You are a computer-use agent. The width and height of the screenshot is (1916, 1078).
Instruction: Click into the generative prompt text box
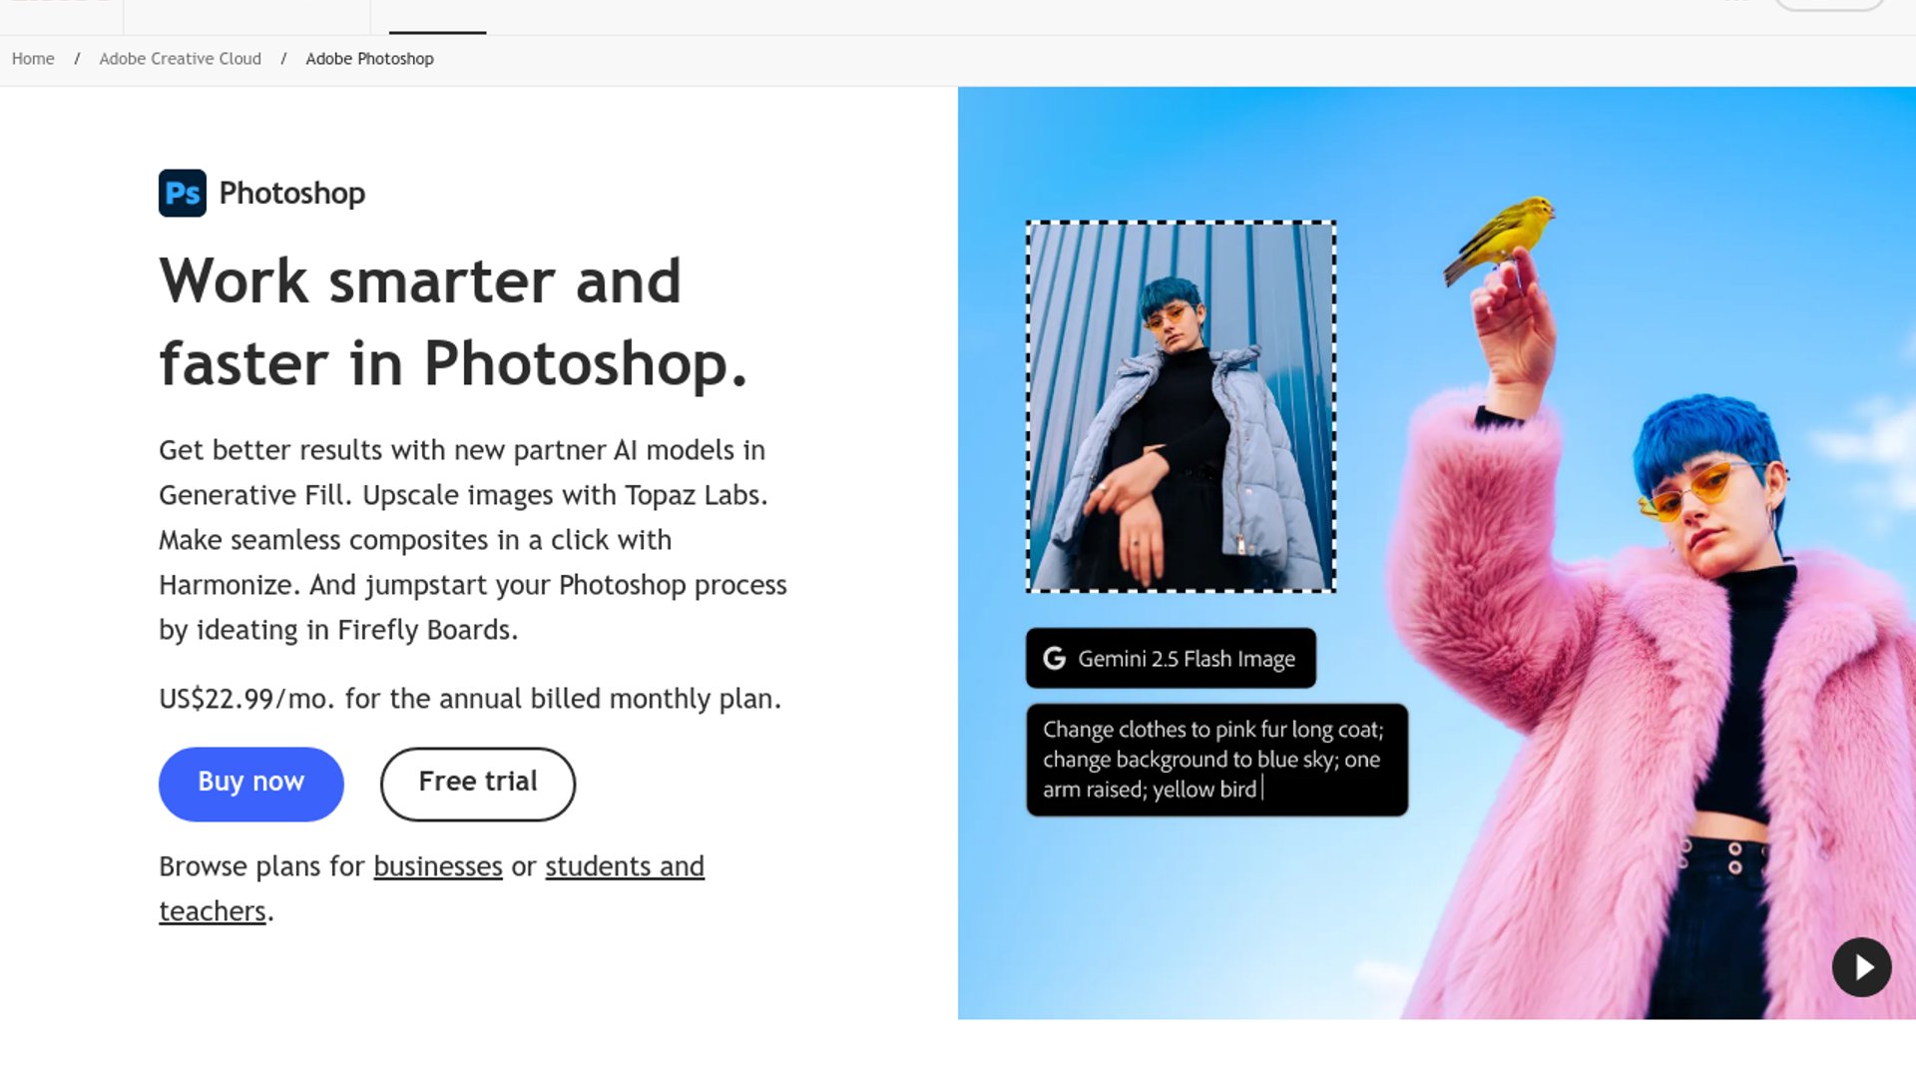pos(1215,760)
